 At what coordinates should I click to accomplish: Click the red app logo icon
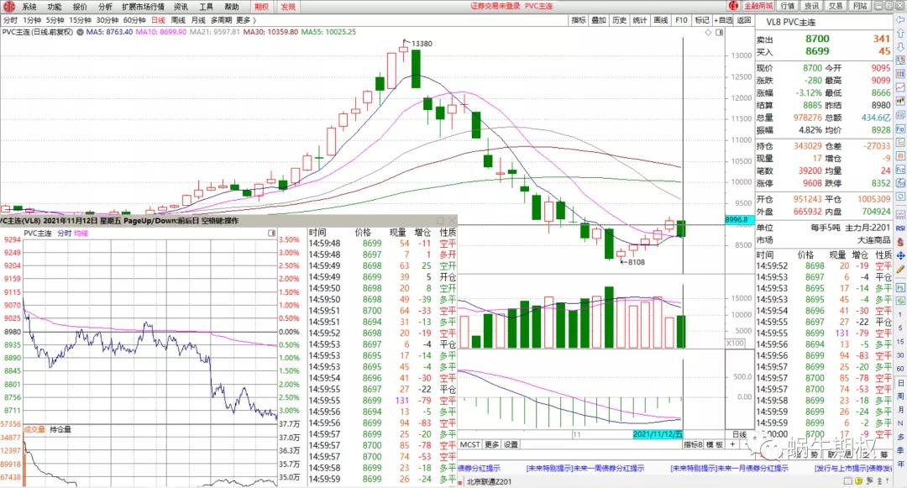point(8,6)
